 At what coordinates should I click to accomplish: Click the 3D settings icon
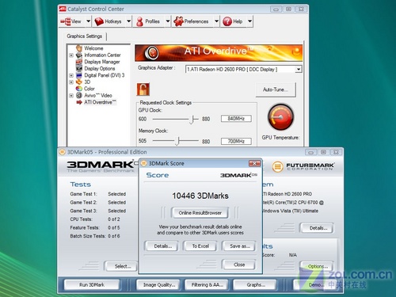click(79, 82)
